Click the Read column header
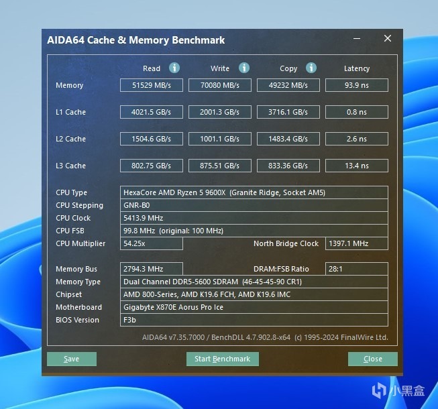438x409 pixels. tap(152, 68)
